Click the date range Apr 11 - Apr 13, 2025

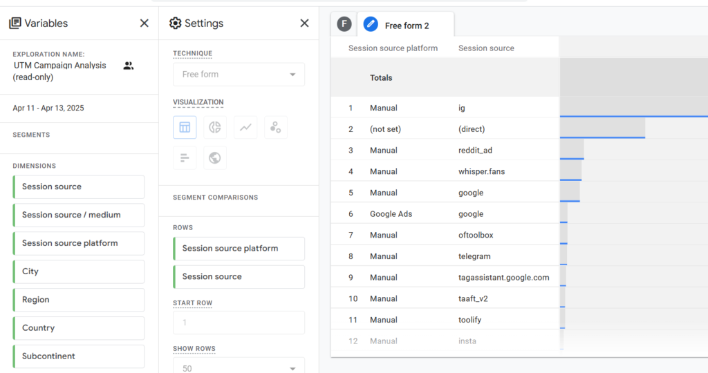click(x=48, y=108)
